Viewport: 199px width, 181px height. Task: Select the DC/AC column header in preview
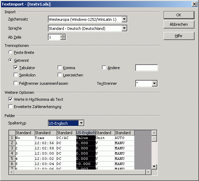[x=66, y=133]
